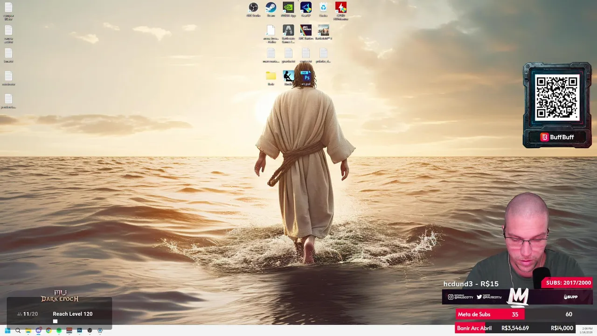597x336 pixels.
Task: Open the yellow folder on desktop
Action: point(271,77)
